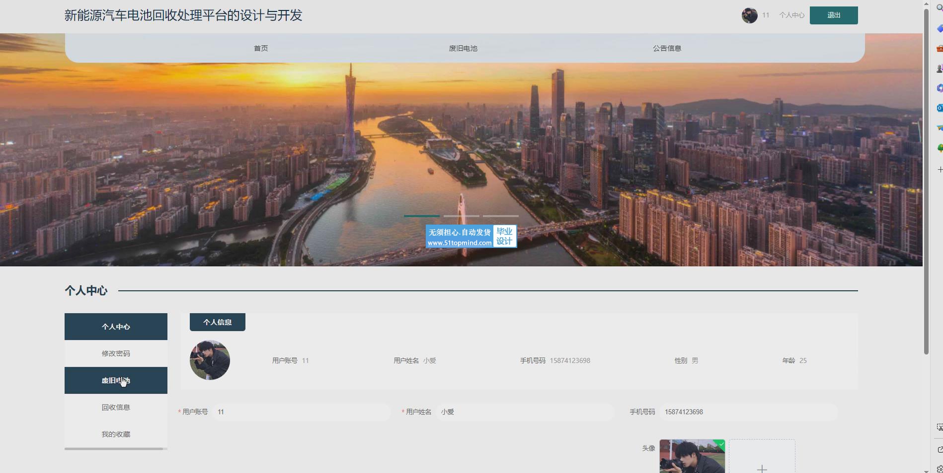943x473 pixels.
Task: Open the Outlook icon in browser sidebar
Action: click(x=939, y=108)
